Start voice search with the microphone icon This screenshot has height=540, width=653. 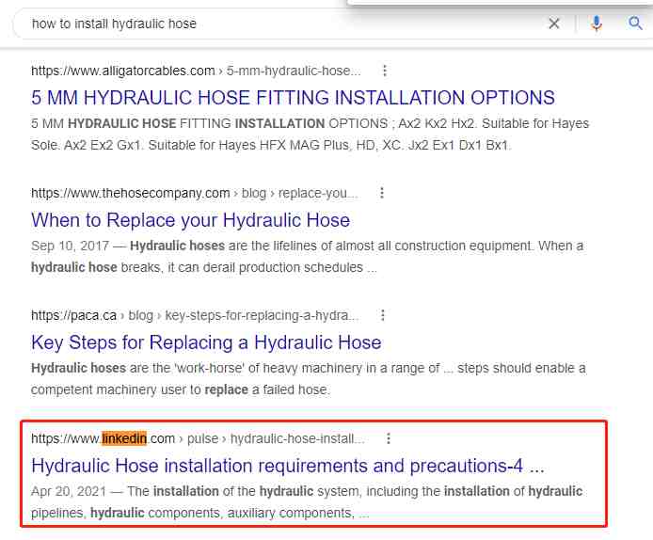pos(597,24)
